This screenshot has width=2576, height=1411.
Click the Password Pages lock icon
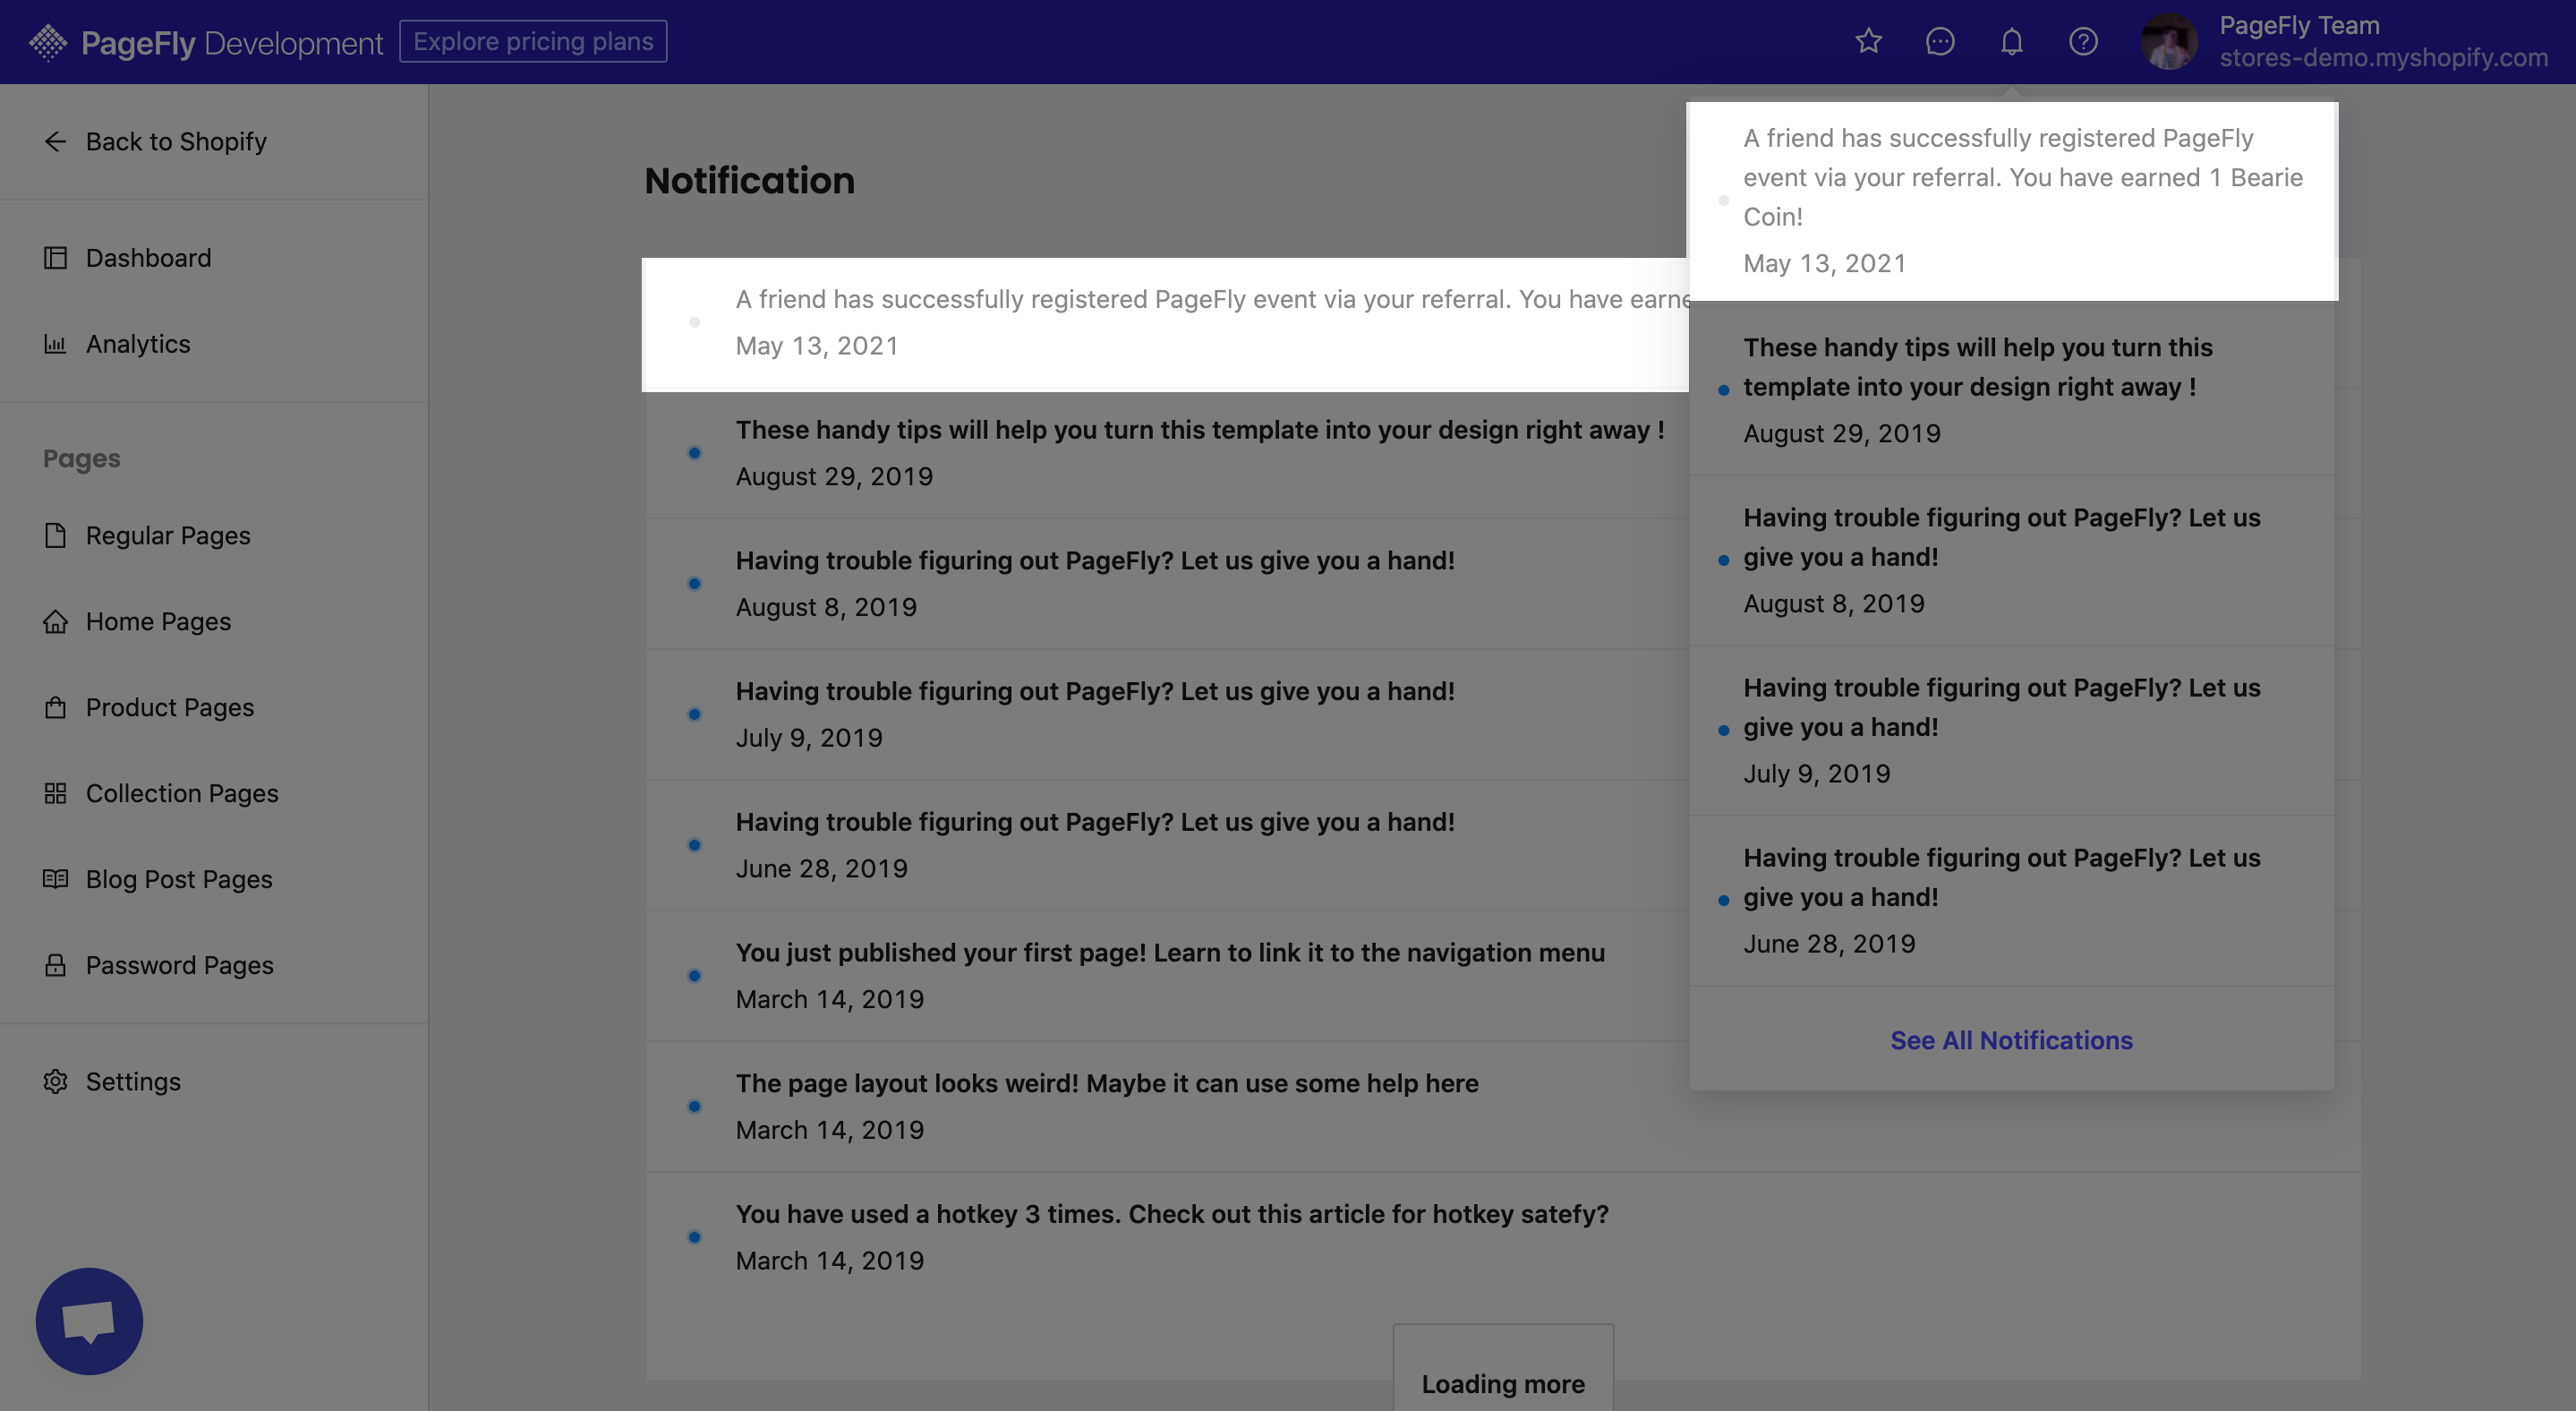coord(55,965)
